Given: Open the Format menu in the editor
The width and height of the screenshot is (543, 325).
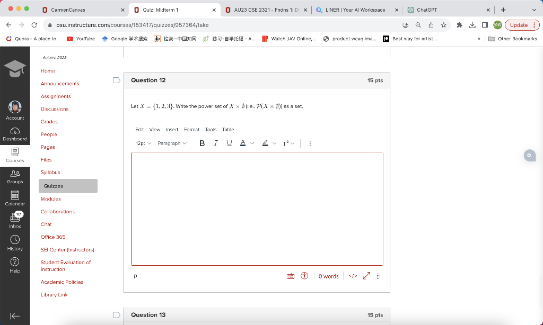Looking at the screenshot, I should (191, 129).
